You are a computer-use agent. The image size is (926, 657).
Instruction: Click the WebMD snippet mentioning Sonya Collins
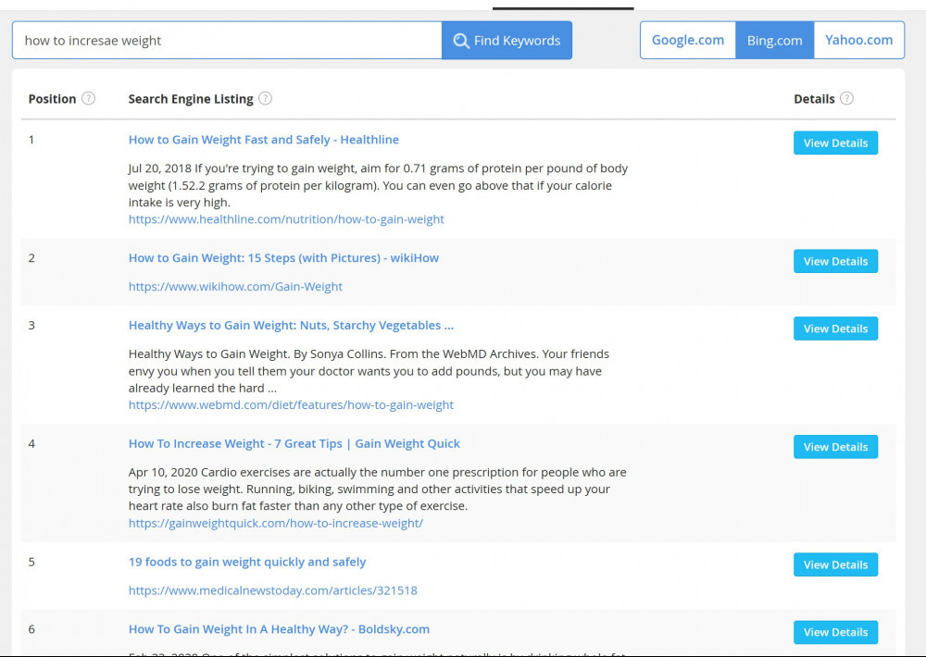(369, 371)
